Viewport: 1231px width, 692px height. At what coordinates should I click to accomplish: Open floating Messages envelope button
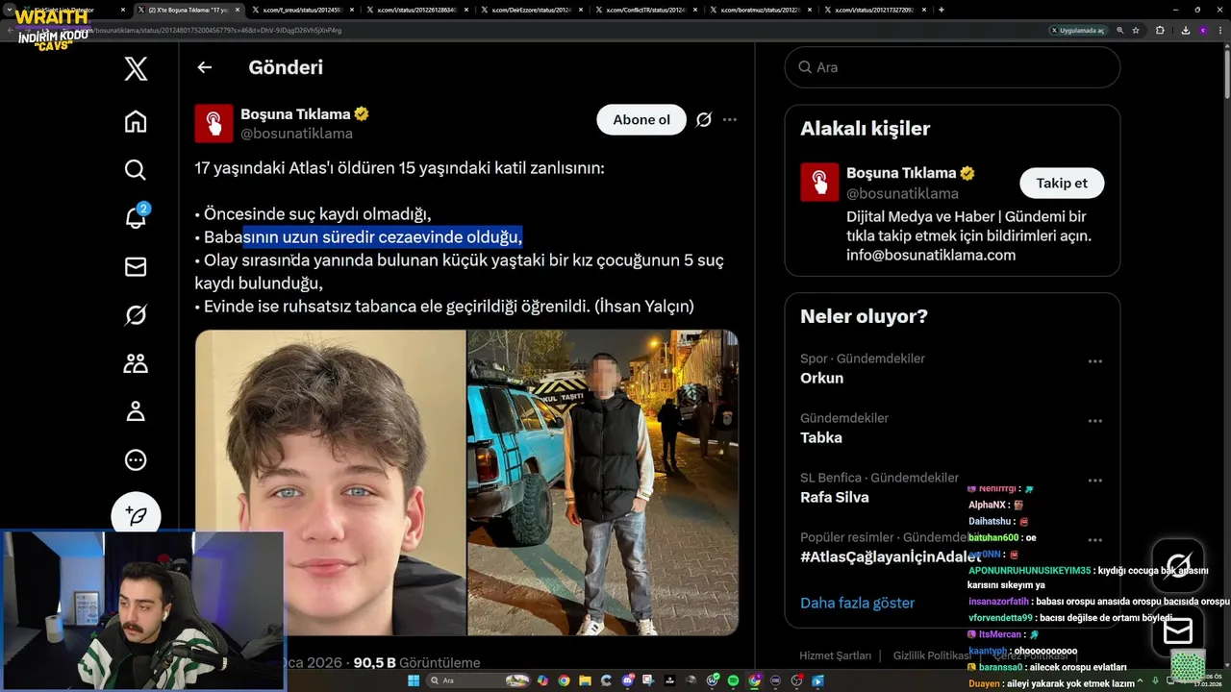[x=1178, y=631]
